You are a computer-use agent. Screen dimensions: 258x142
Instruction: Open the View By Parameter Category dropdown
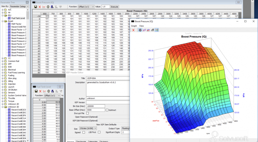pyautogui.click(x=19, y=6)
